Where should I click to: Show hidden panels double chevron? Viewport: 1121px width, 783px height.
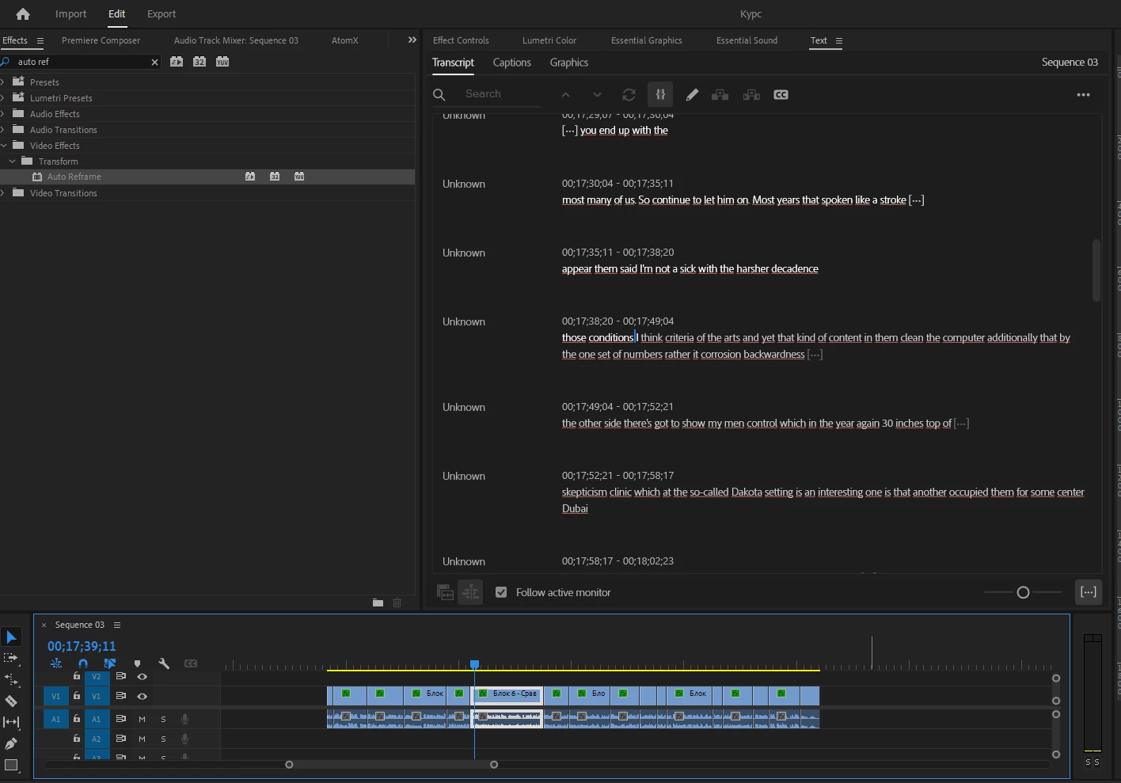click(412, 40)
